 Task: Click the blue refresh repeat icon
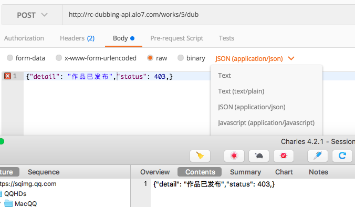tap(342, 156)
